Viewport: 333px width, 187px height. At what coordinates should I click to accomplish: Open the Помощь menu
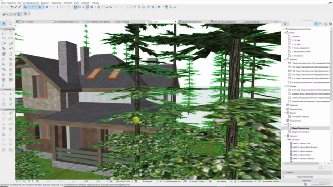pos(95,3)
